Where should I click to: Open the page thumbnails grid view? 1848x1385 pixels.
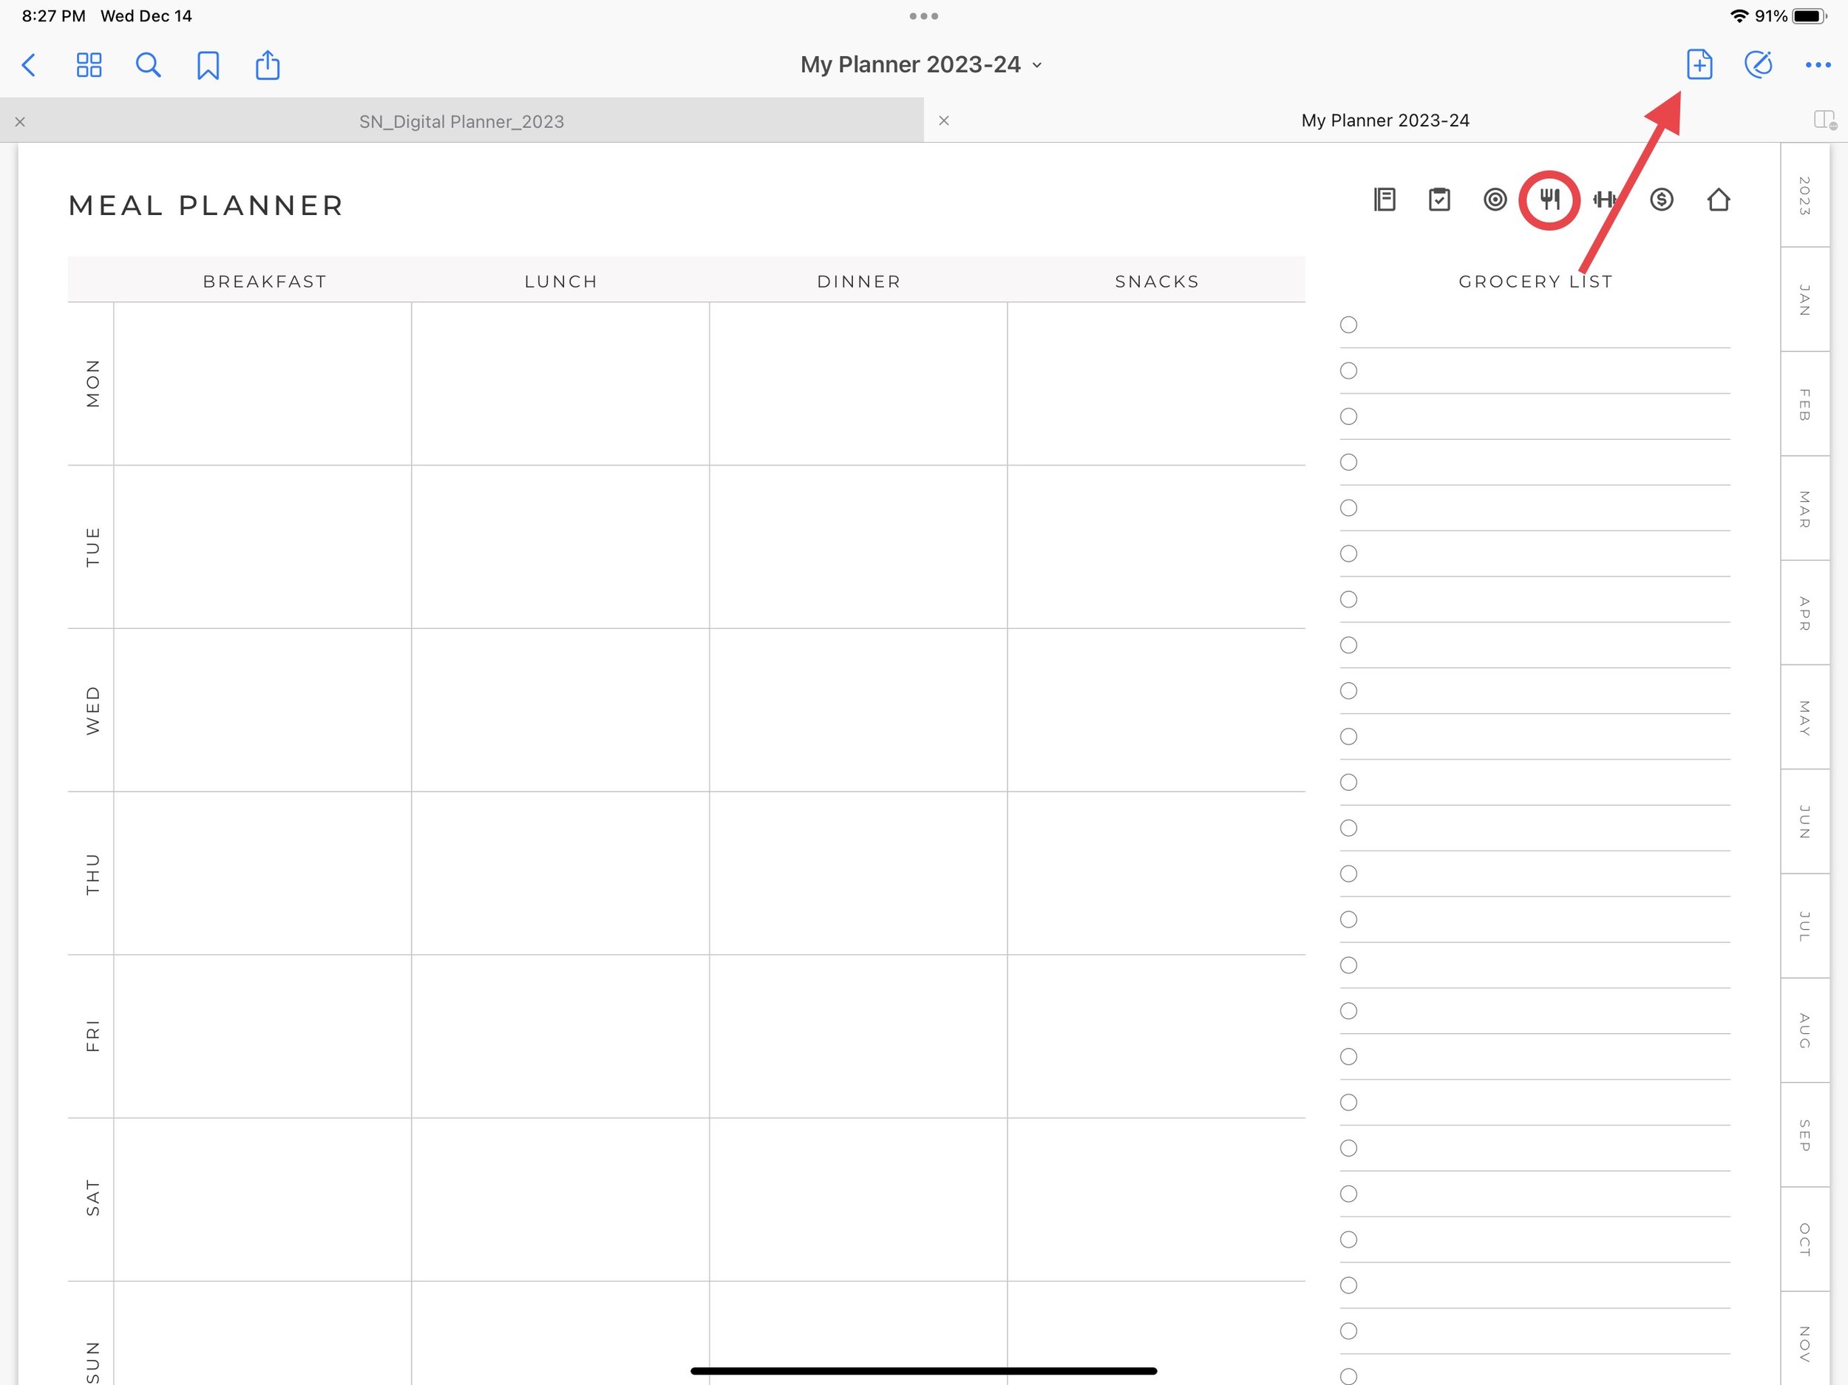pos(89,65)
